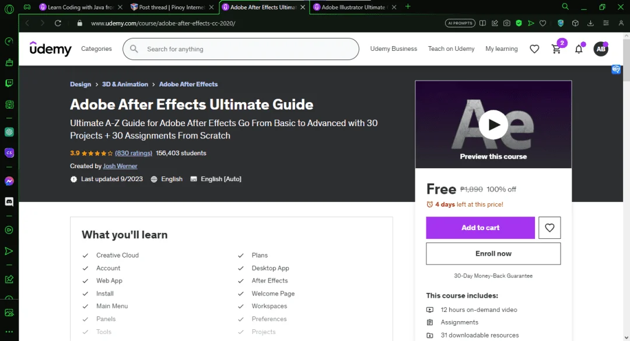Open the pinboard edit icon in sidebar

[x=9, y=279]
